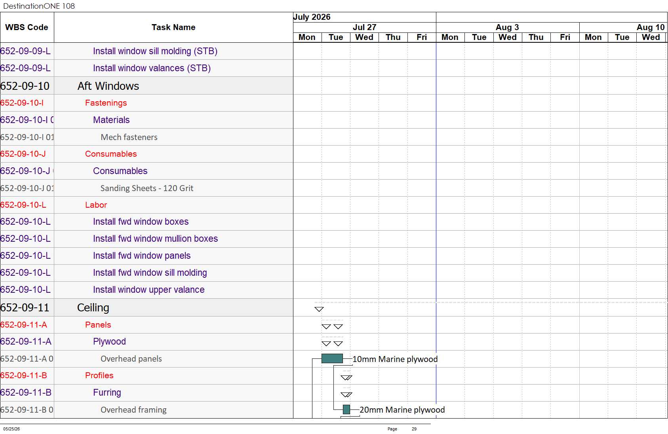Select the Overhead framing task row
The height and width of the screenshot is (434, 668).
147,410
